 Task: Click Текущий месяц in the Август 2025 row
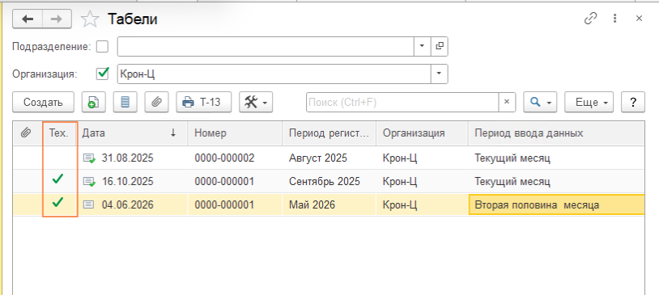tap(512, 158)
